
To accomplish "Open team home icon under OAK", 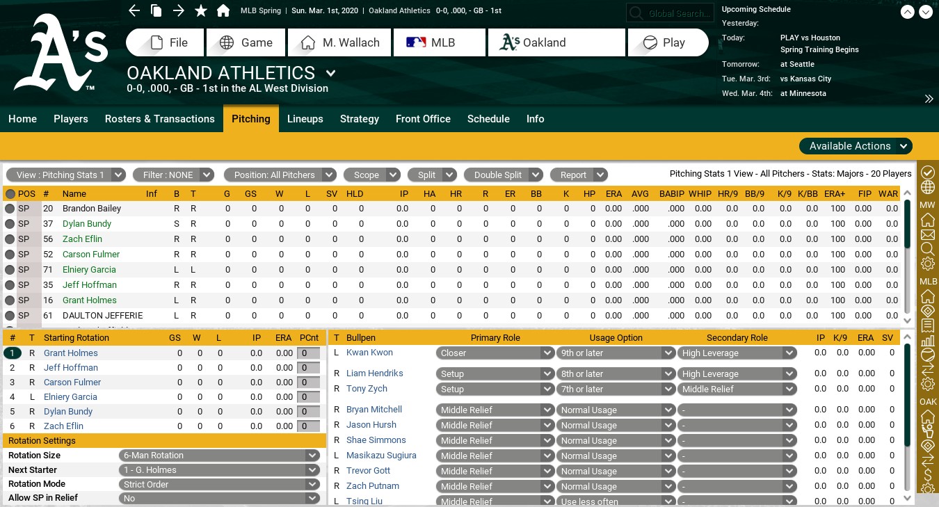I will 927,417.
